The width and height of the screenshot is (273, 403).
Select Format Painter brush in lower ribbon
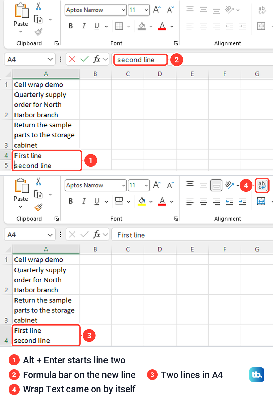[x=38, y=207]
